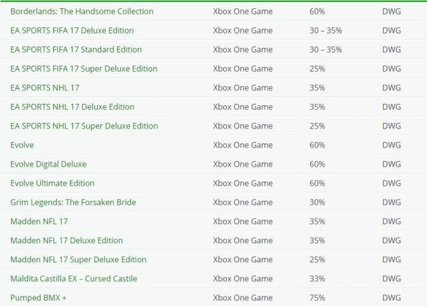Click EA SPORTS FIFA 17 Standard Edition
Image resolution: width=427 pixels, height=306 pixels.
(x=76, y=49)
